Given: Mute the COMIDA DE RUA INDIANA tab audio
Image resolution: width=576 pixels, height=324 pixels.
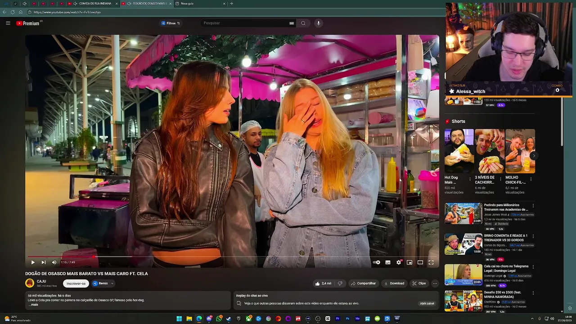Looking at the screenshot, I should (x=75, y=4).
